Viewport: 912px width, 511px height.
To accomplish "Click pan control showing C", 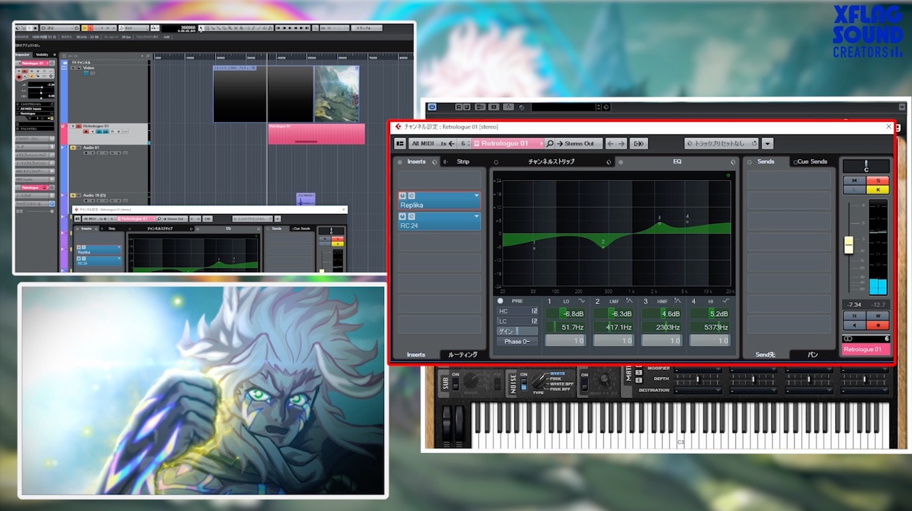I will [x=866, y=166].
